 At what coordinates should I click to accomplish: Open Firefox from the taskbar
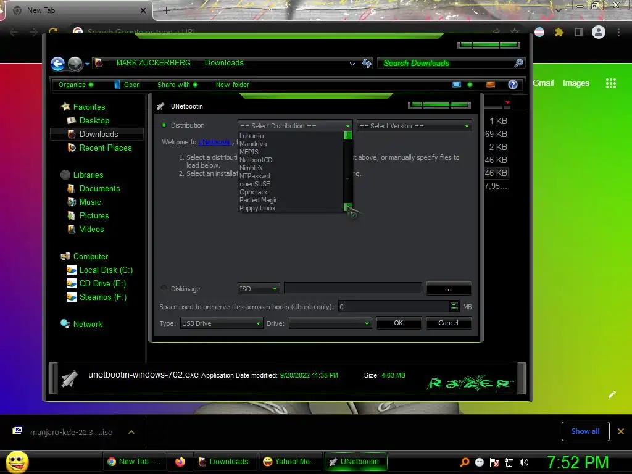180,462
